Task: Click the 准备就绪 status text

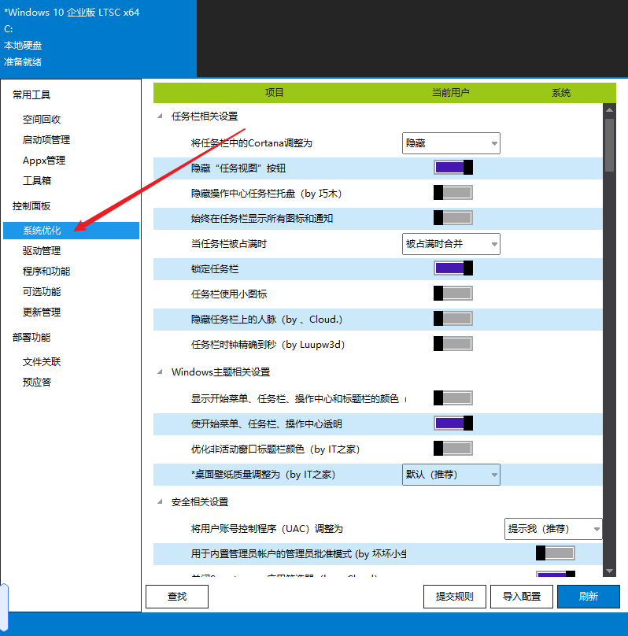Action: 23,62
